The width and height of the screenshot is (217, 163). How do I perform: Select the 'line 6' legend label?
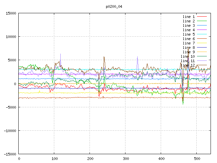[x=189, y=39]
